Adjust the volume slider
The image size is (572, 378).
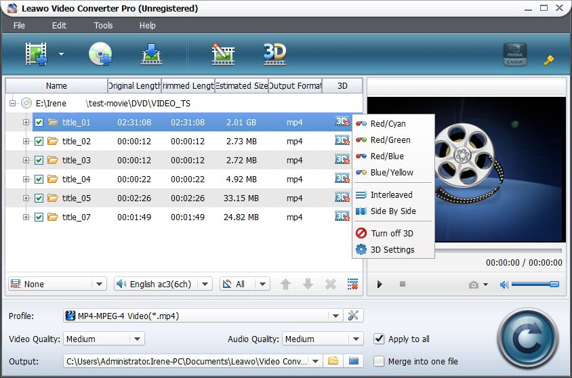(535, 284)
